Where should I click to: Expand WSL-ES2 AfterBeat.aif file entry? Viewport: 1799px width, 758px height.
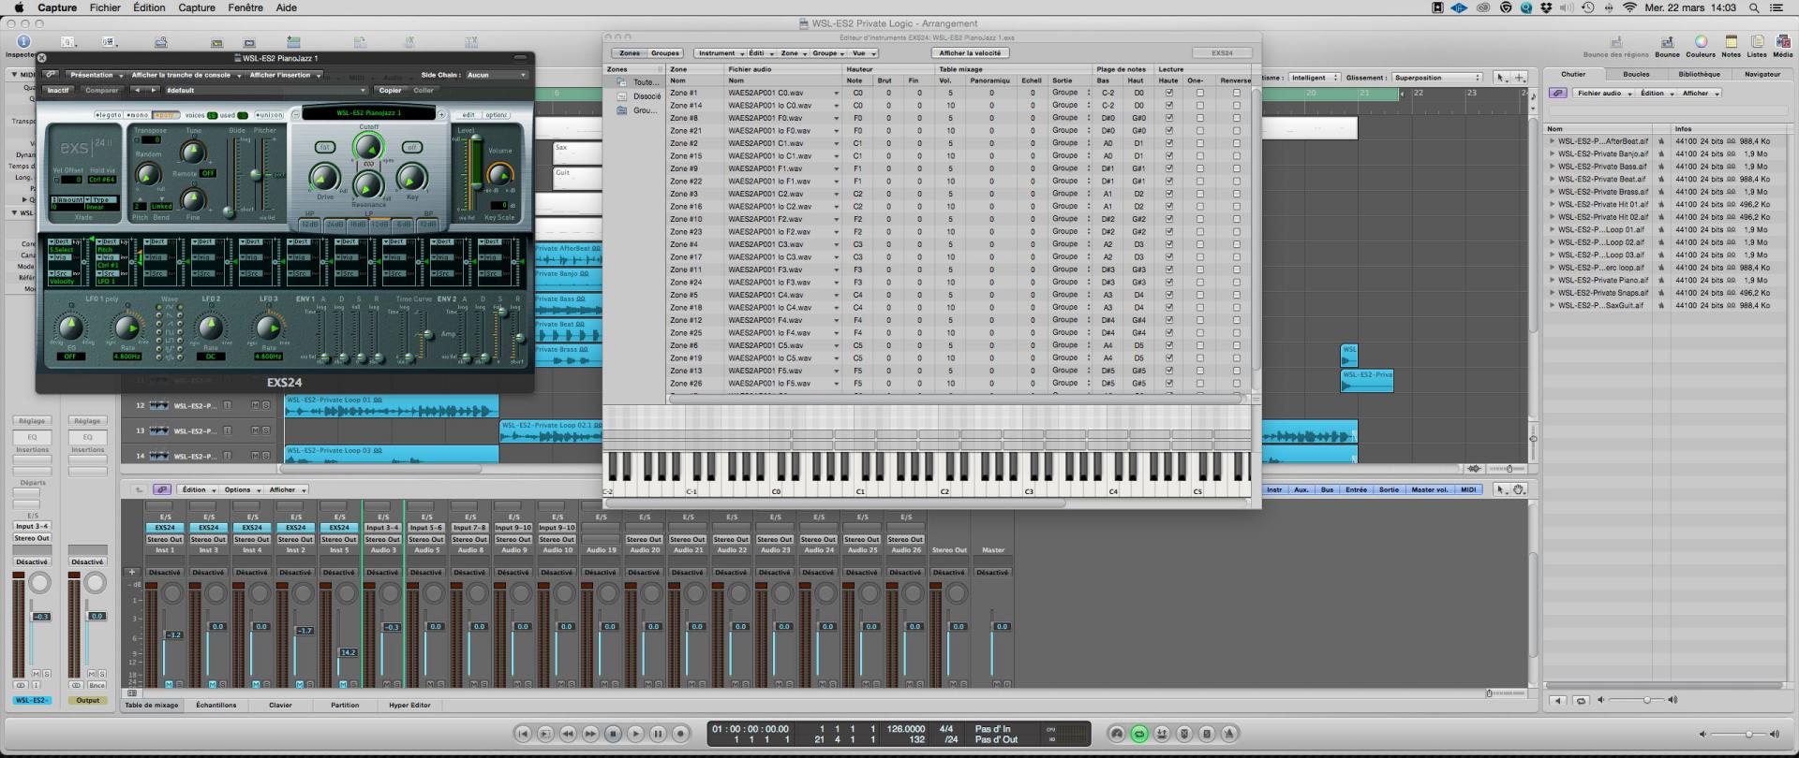[1552, 141]
